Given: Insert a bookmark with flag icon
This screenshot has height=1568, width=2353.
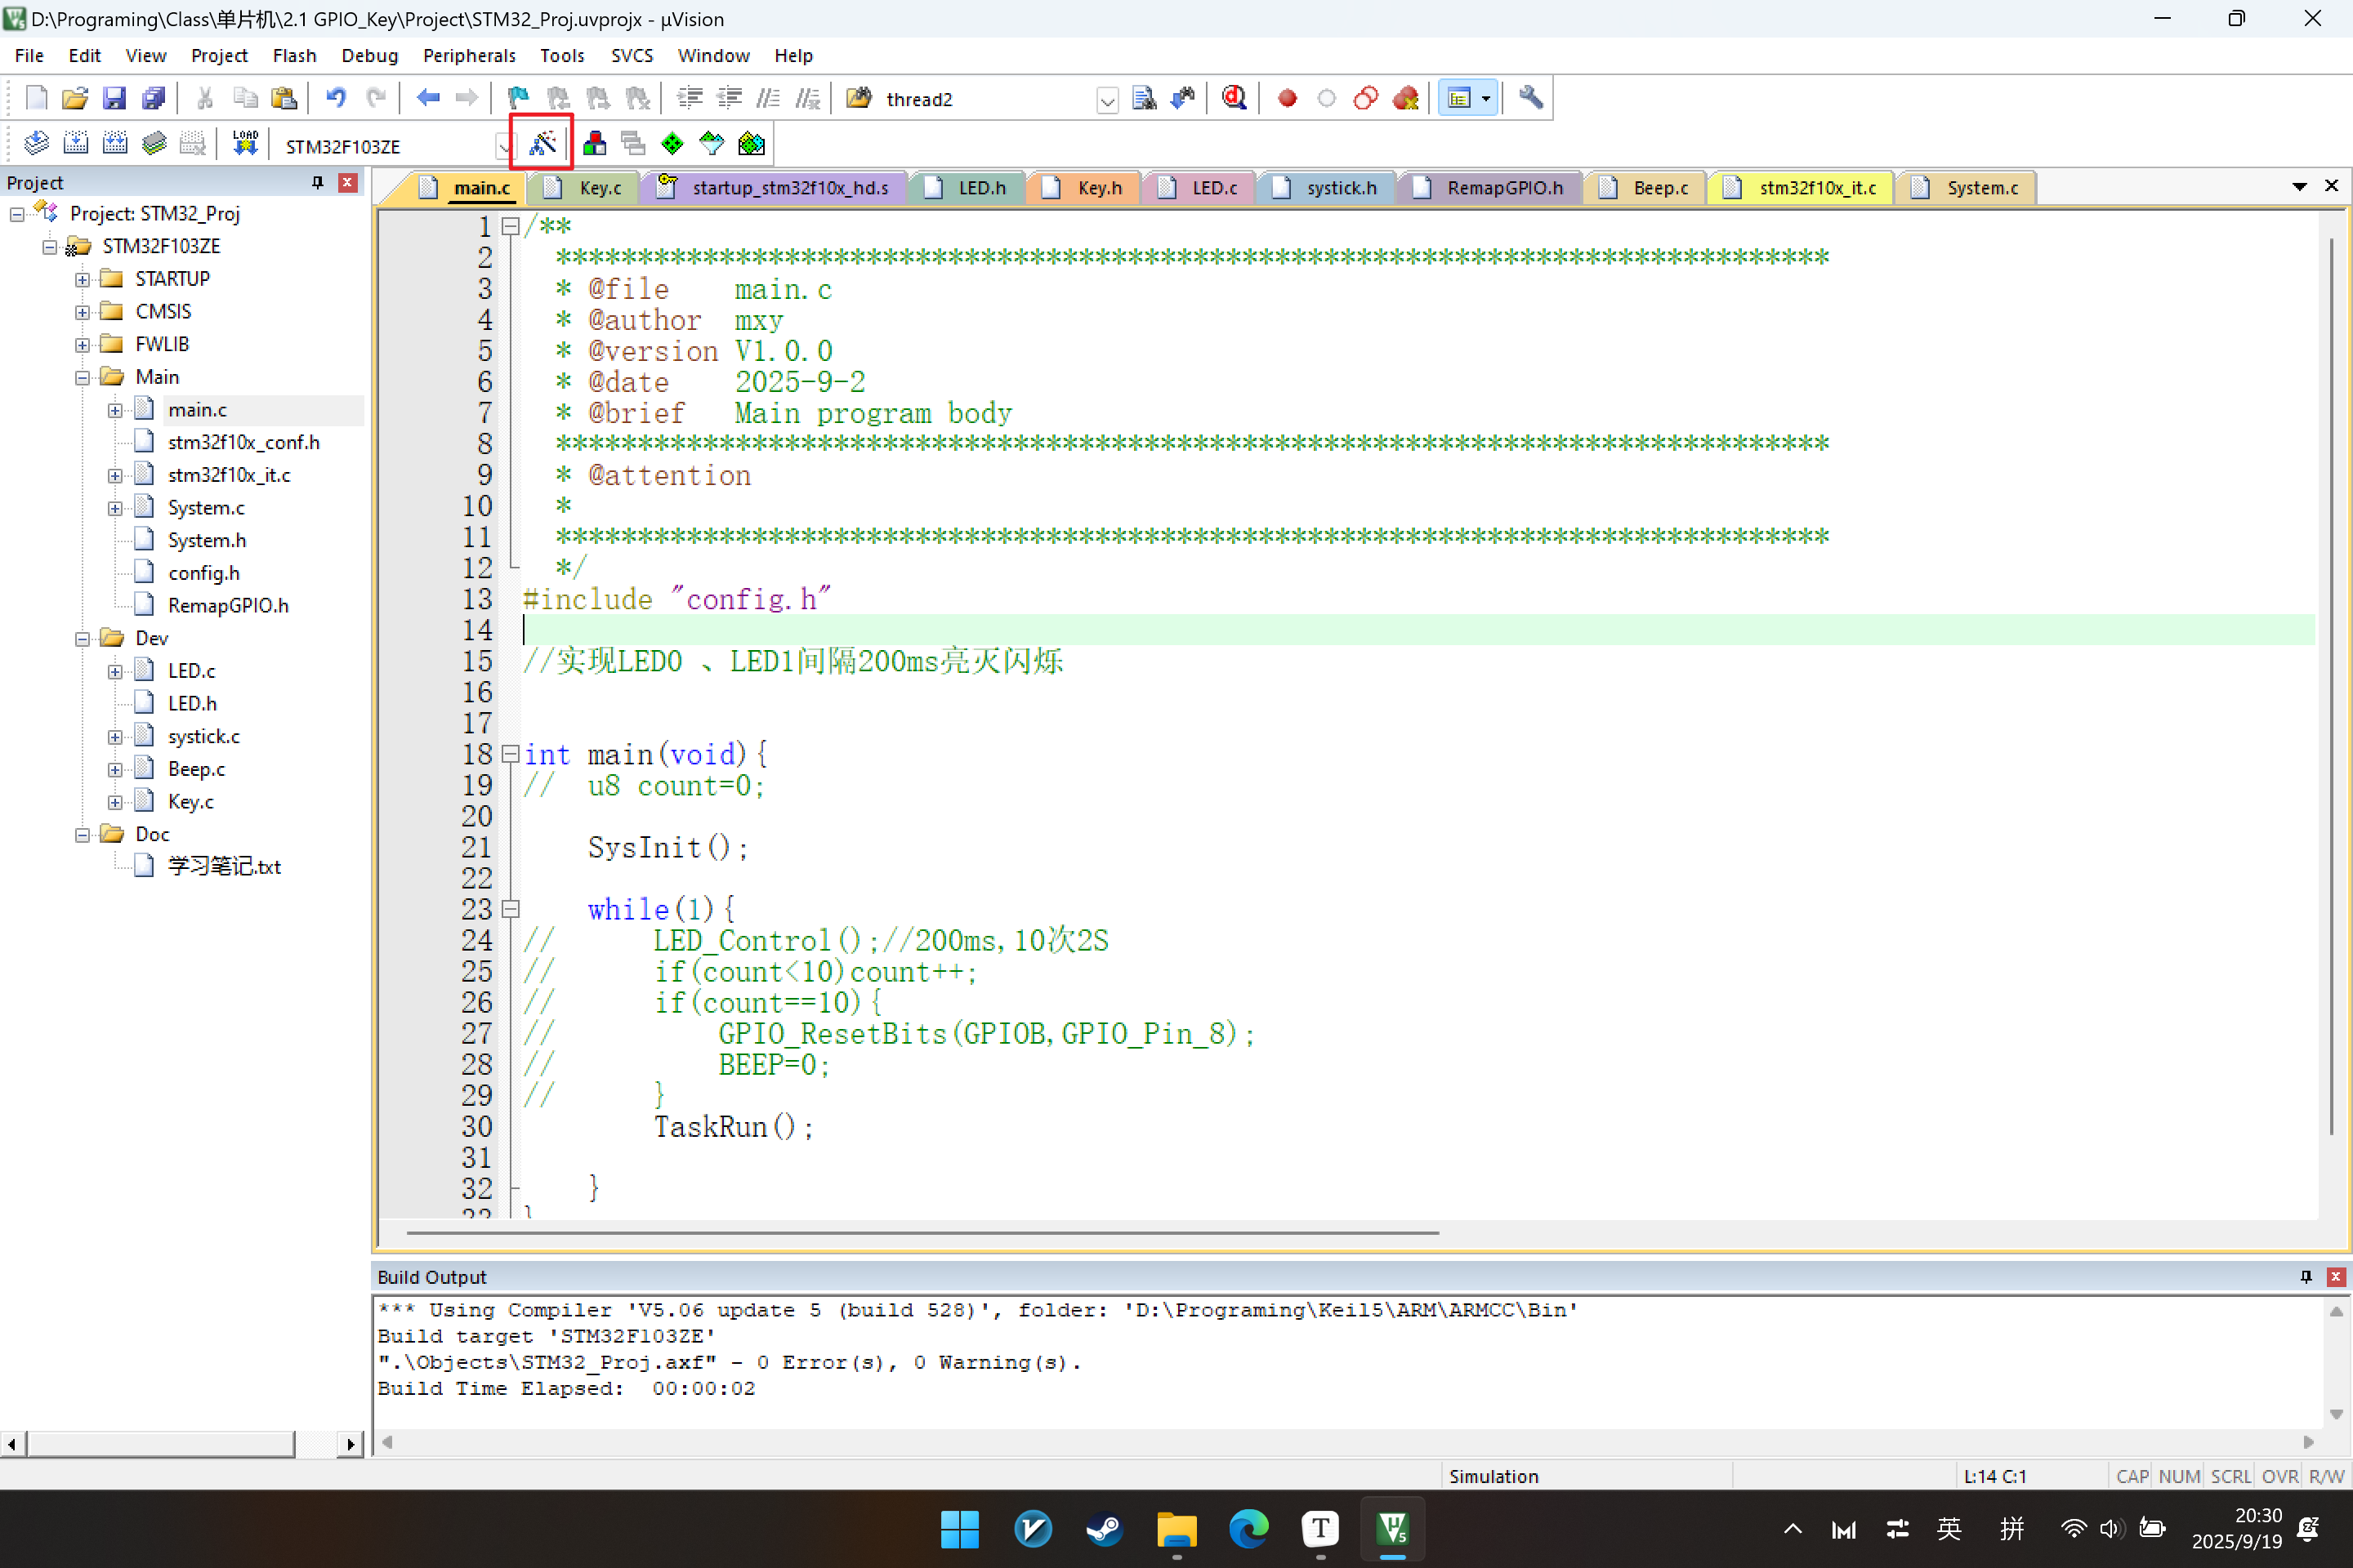Looking at the screenshot, I should pos(518,98).
